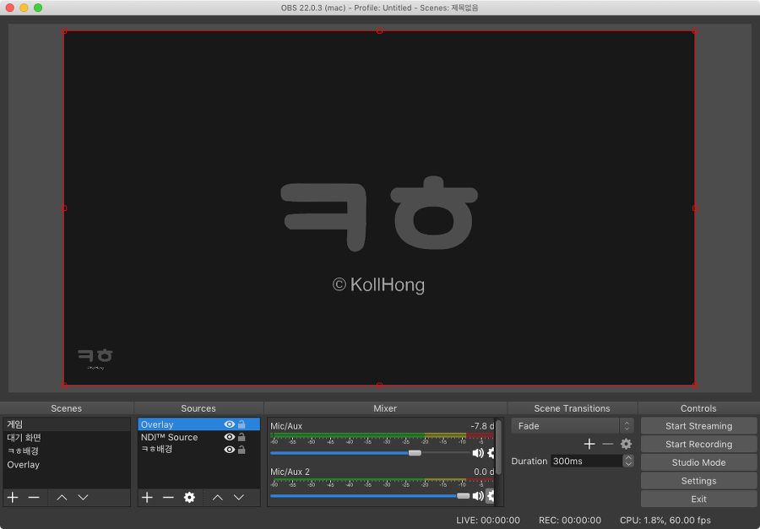The width and height of the screenshot is (760, 529).
Task: Select the NDI™ Source item
Action: coord(170,437)
